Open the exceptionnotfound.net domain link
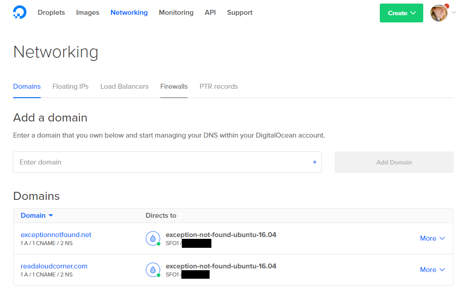 56,235
